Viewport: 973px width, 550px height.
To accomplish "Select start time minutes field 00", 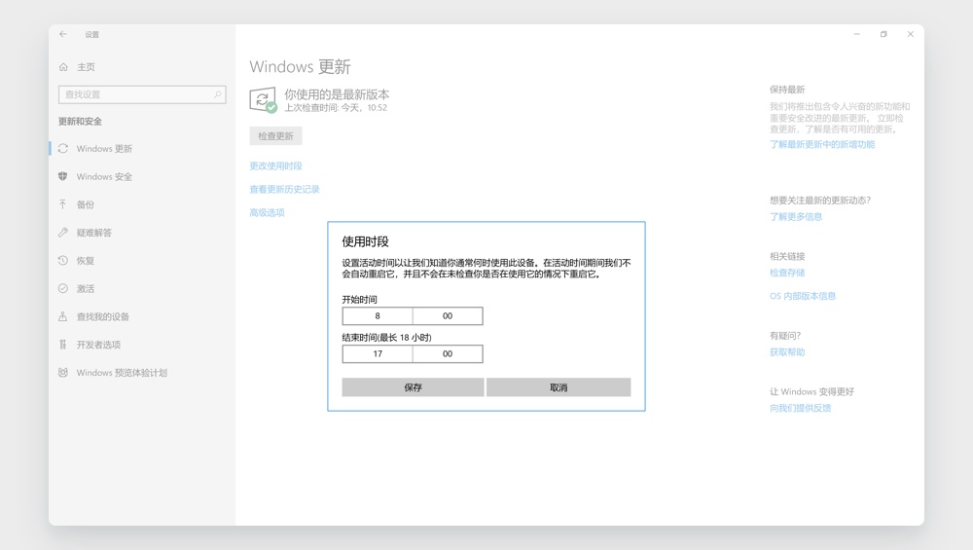I will point(448,316).
